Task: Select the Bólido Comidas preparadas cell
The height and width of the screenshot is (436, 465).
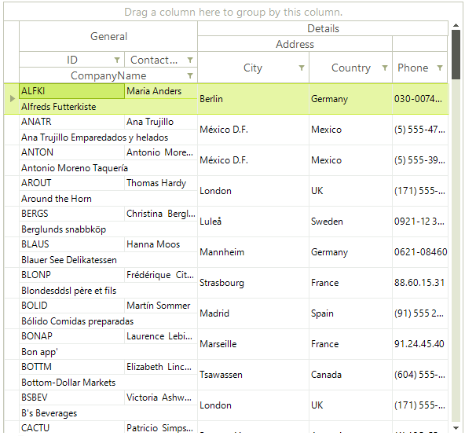Action: click(x=108, y=321)
